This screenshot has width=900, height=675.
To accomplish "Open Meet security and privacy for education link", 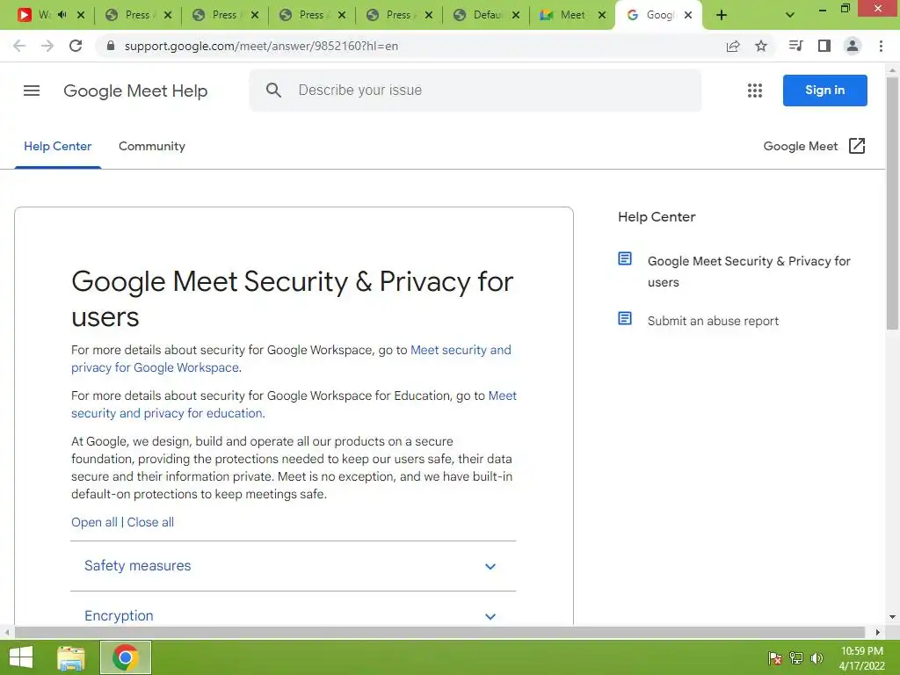I will [x=294, y=404].
